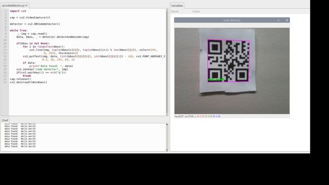
Task: Click the cv2.putText(...) code line
Action: coord(94,57)
